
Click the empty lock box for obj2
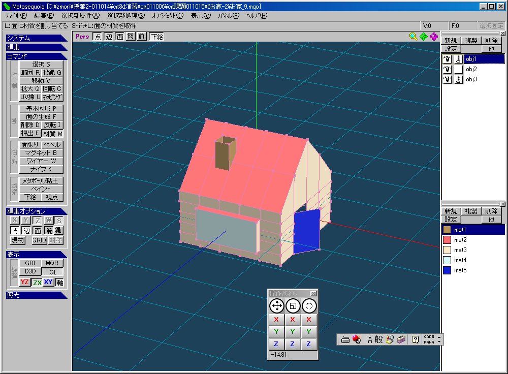tap(458, 69)
